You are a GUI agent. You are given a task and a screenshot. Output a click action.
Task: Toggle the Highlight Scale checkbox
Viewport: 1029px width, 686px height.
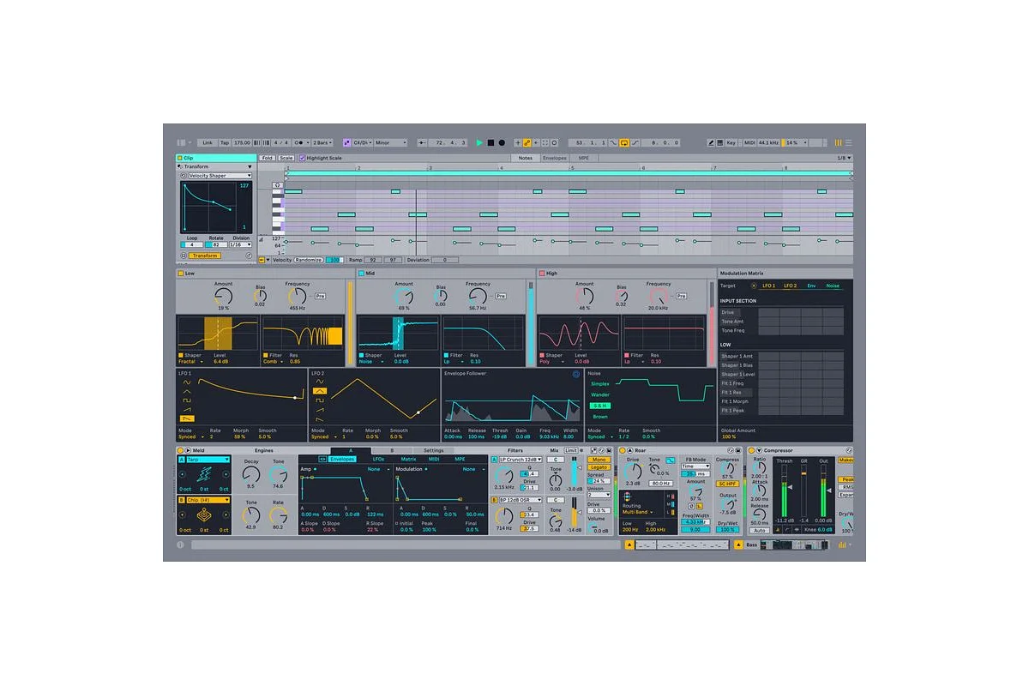click(302, 158)
